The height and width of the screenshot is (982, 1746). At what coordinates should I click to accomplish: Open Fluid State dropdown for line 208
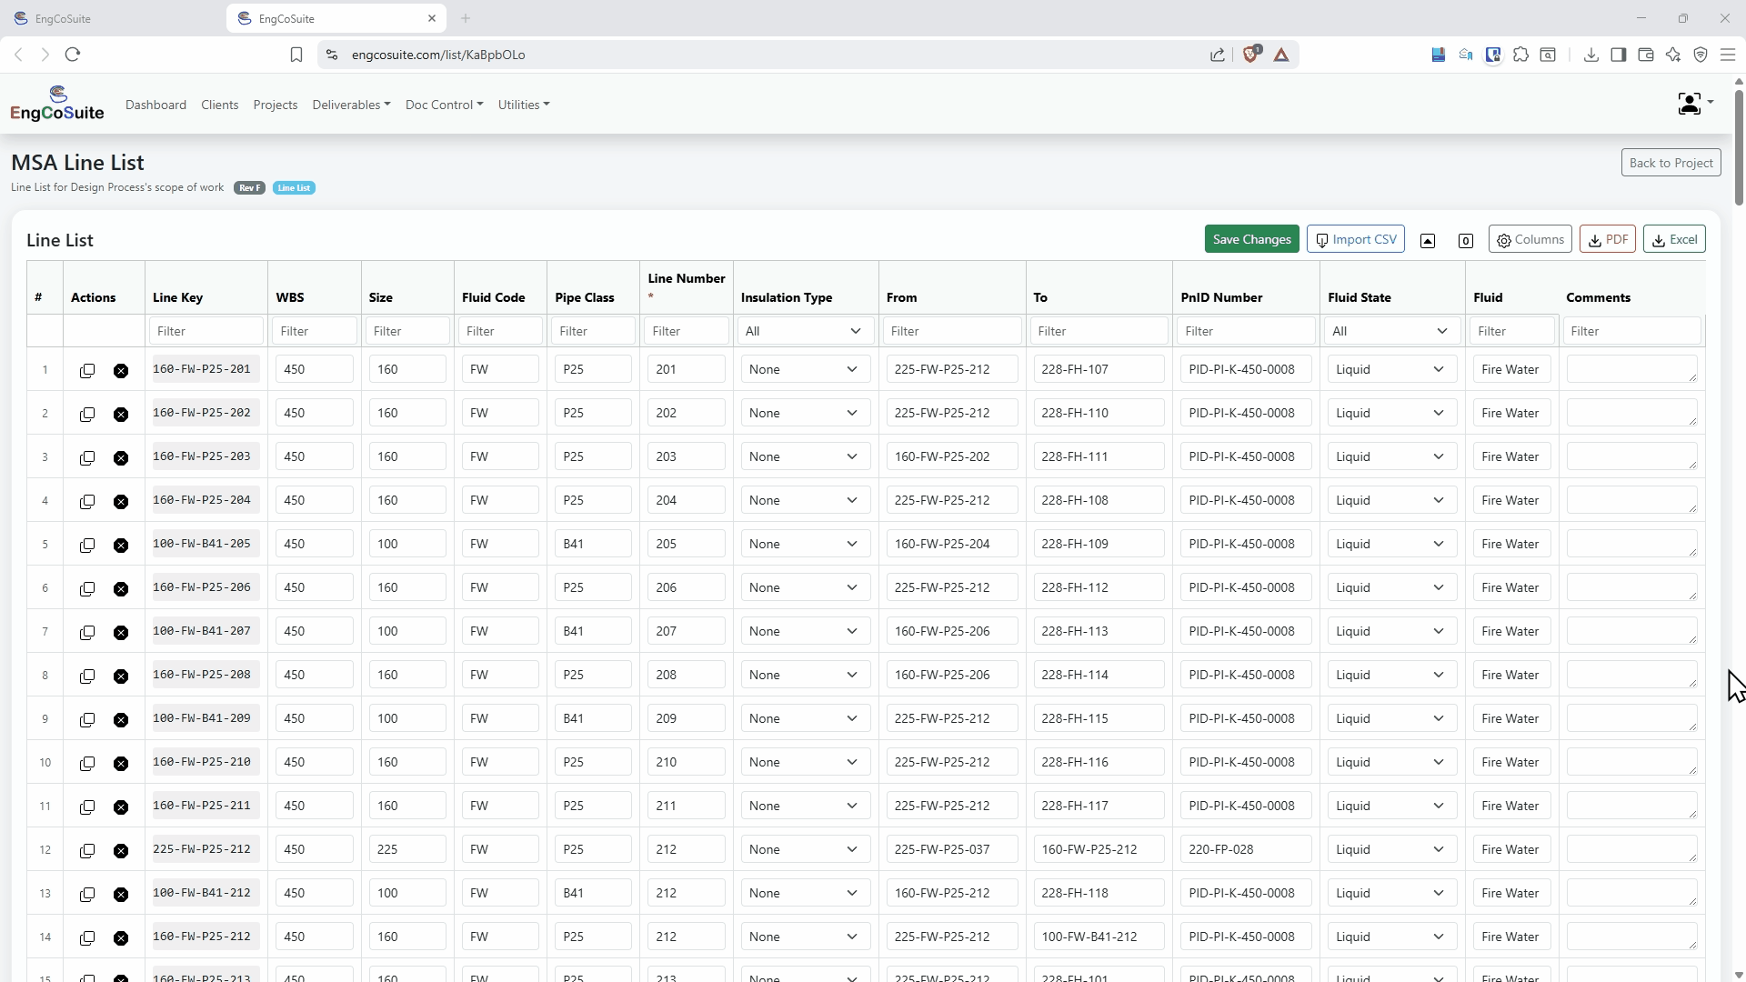click(1391, 675)
